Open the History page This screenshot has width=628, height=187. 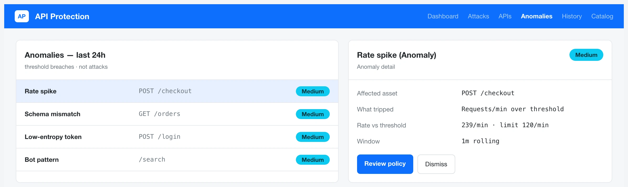(x=572, y=16)
